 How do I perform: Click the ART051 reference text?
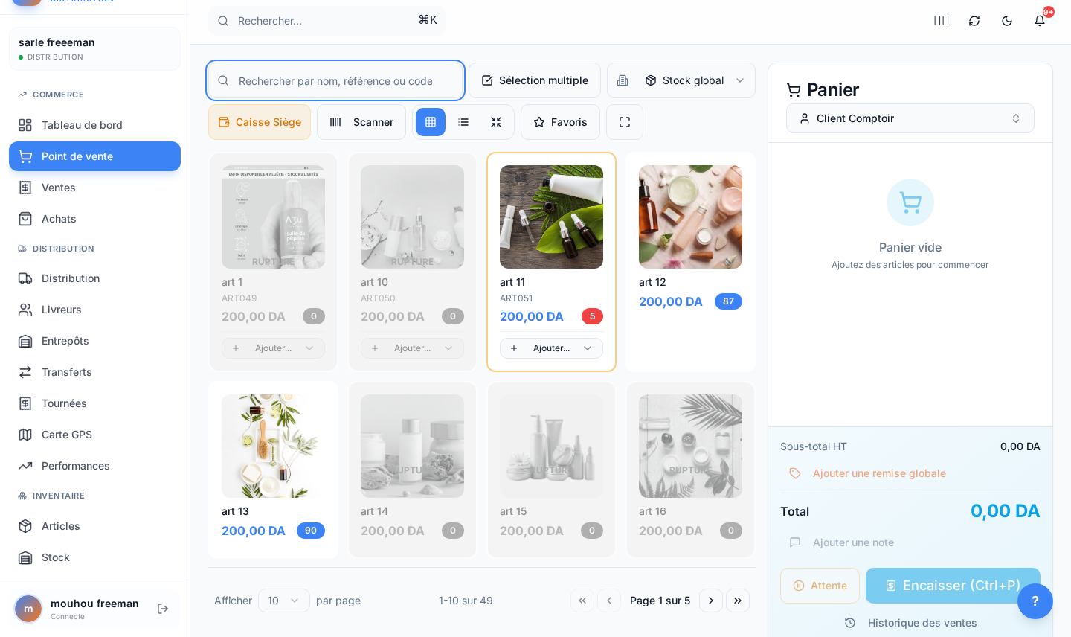pos(516,298)
